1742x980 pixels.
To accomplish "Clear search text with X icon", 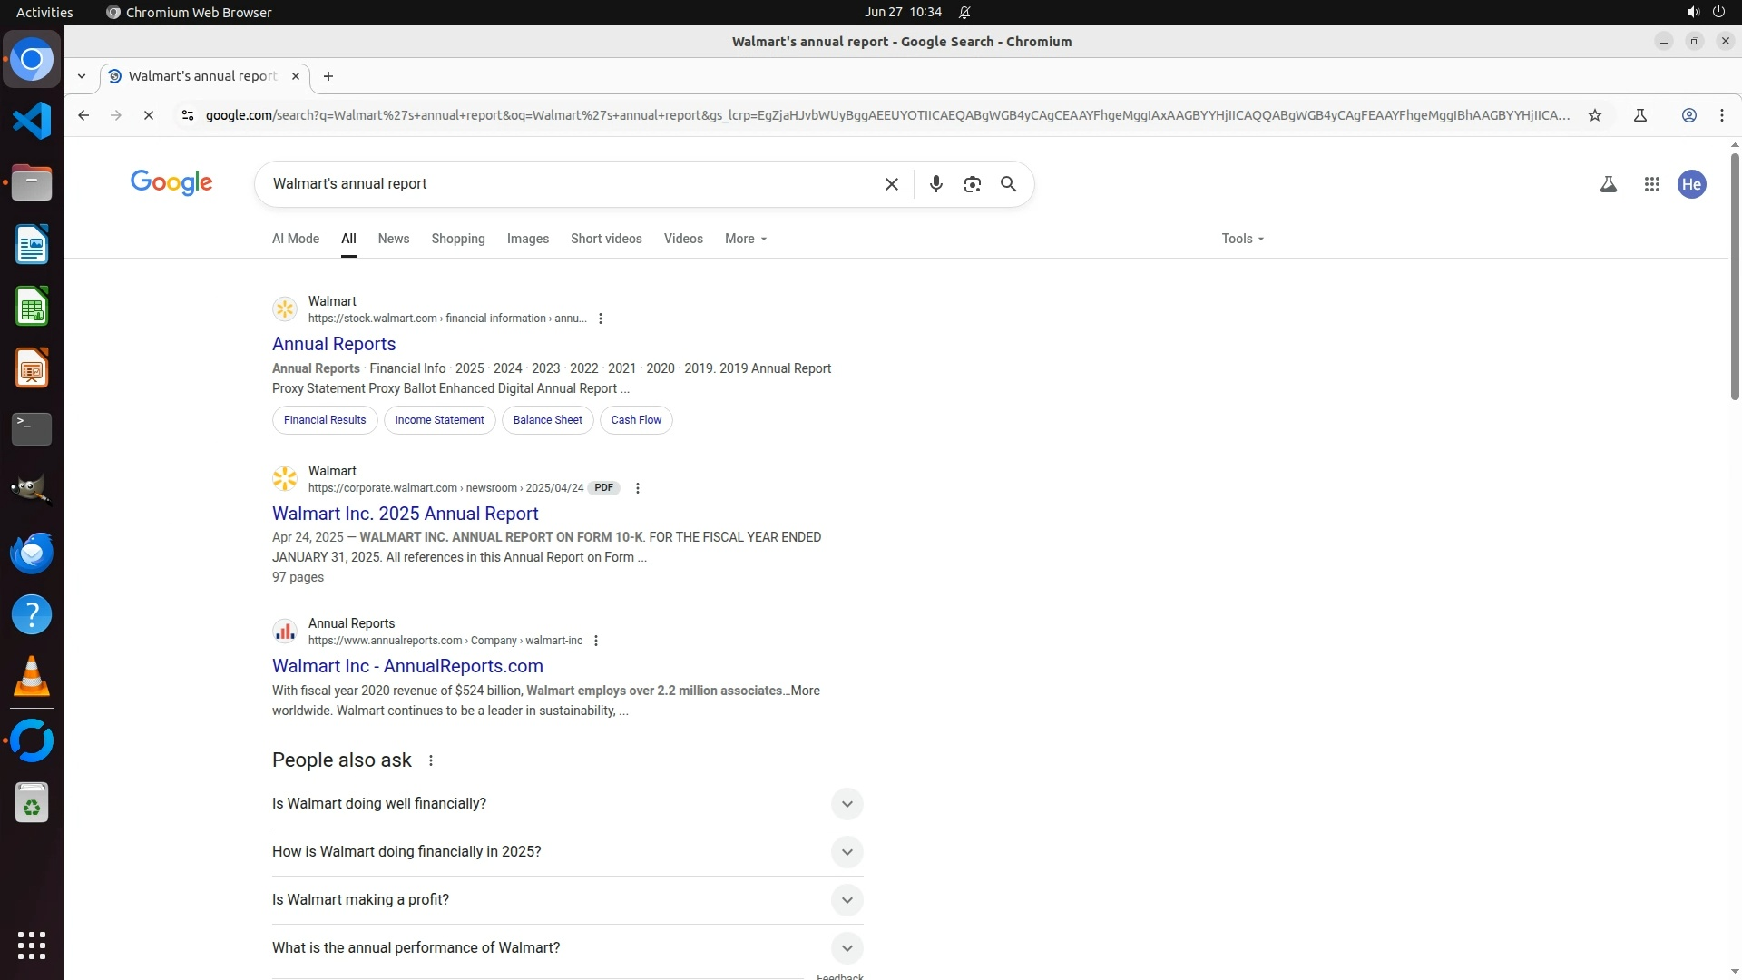I will (891, 184).
